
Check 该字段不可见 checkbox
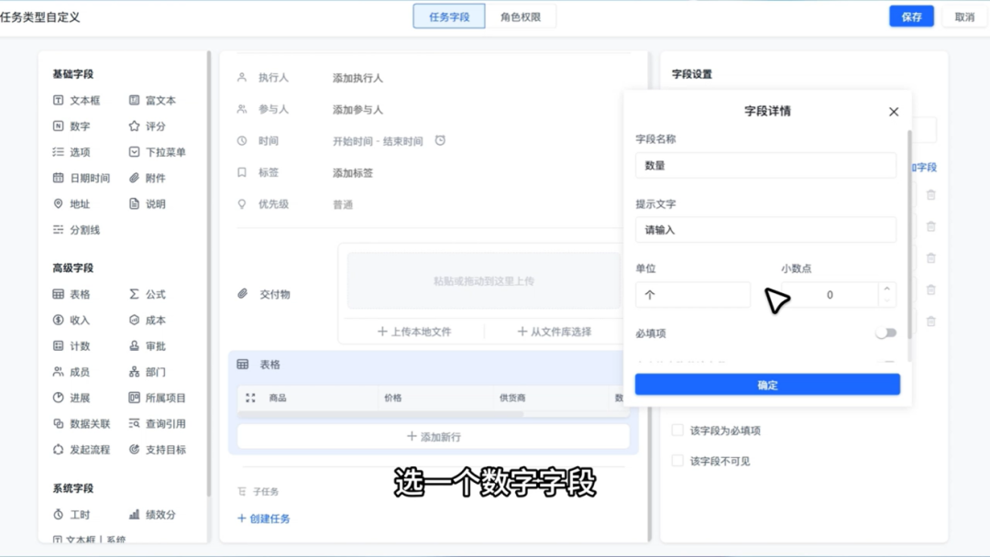(677, 461)
